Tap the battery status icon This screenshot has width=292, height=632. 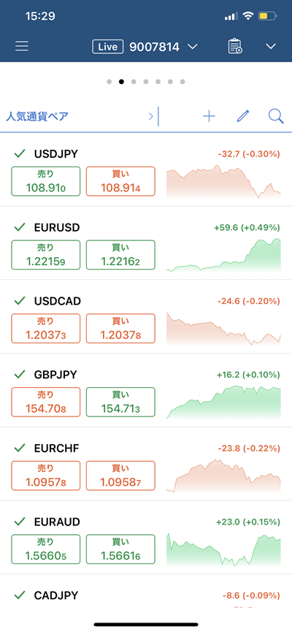point(267,16)
